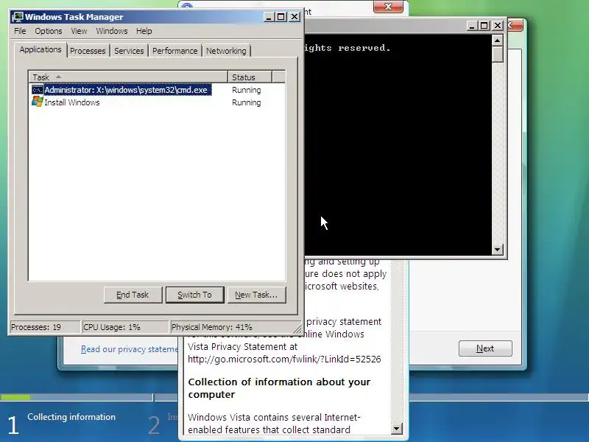Maximize the Windows Task Manager window
Image resolution: width=589 pixels, height=442 pixels.
click(x=281, y=17)
